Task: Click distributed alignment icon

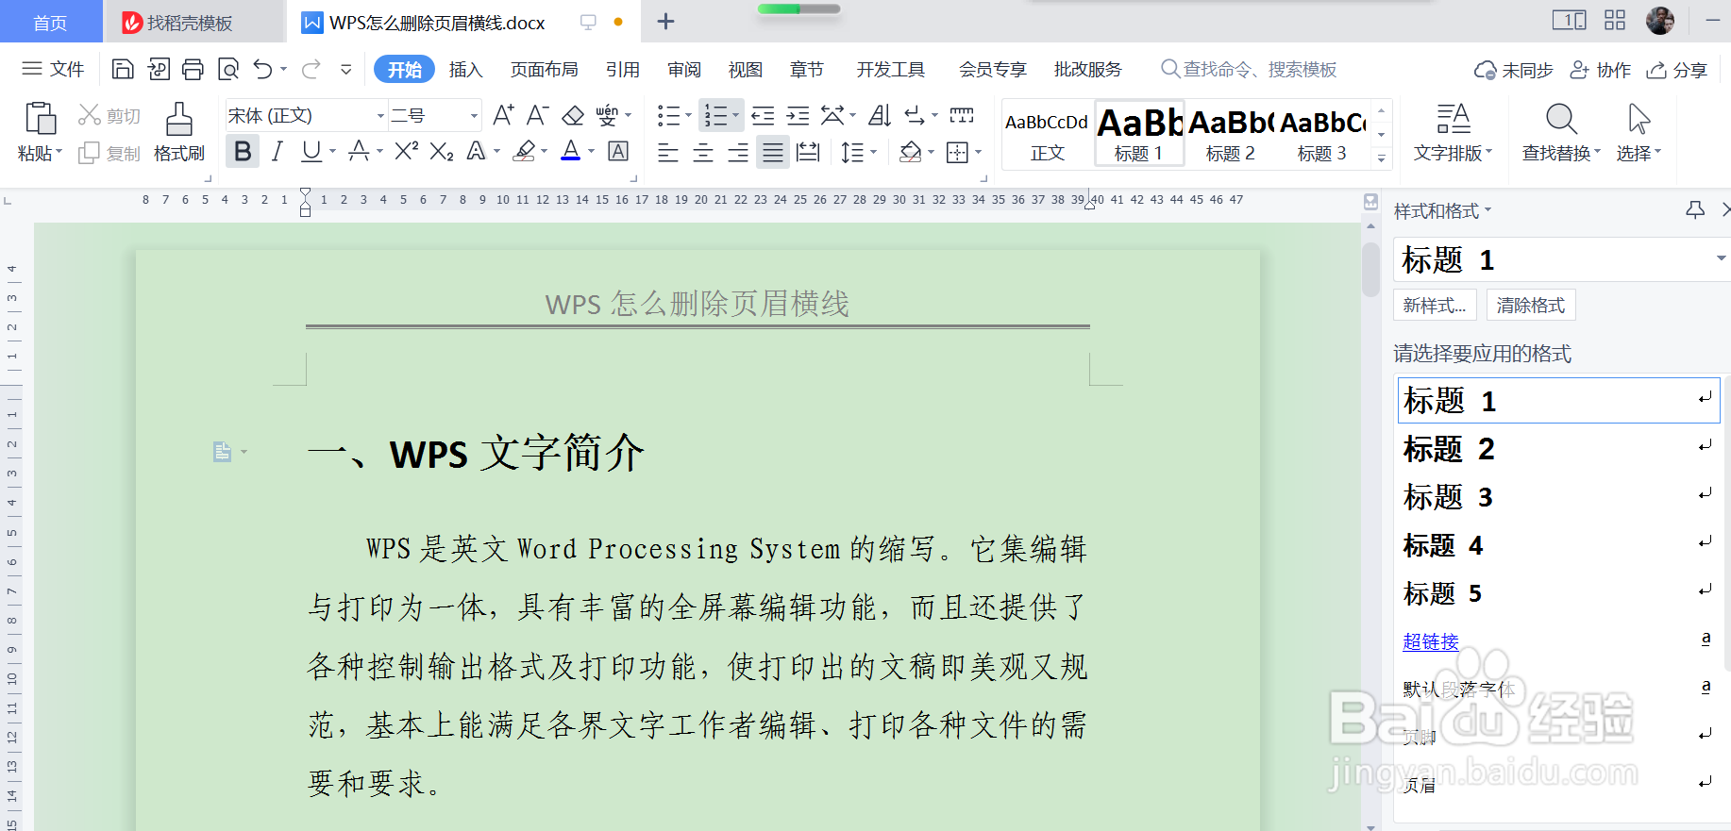Action: pos(808,152)
